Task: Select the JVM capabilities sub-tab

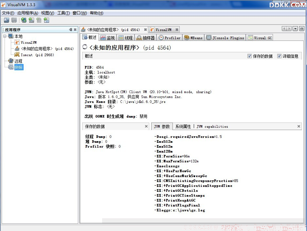Action: [212, 126]
